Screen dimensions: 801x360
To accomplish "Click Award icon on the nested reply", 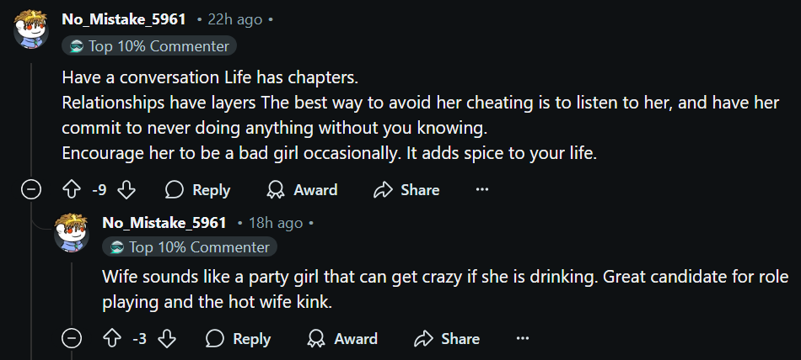I will click(316, 339).
